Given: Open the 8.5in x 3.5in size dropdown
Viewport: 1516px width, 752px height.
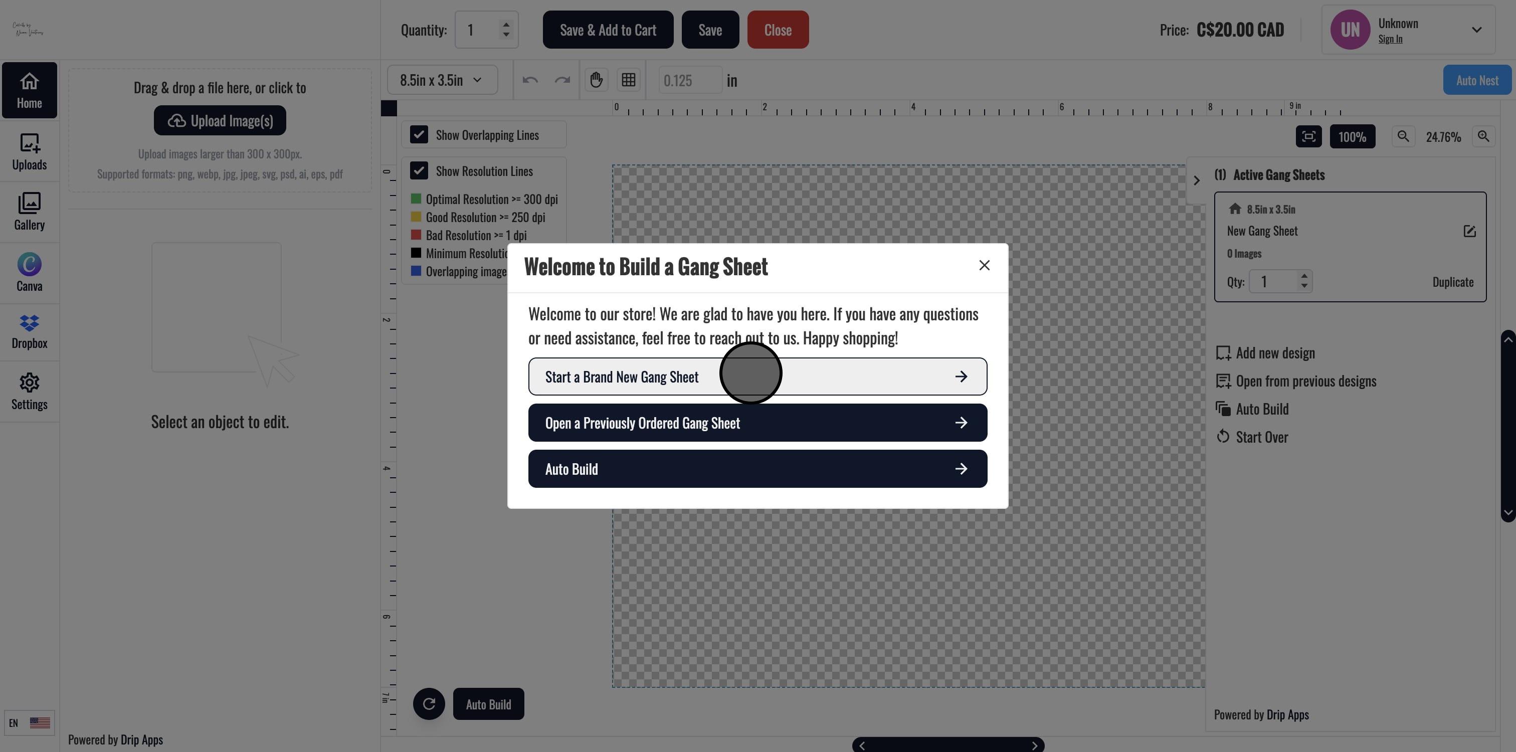Looking at the screenshot, I should coord(441,80).
